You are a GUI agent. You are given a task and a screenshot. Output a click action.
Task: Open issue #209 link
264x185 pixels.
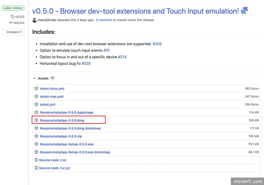point(157,44)
